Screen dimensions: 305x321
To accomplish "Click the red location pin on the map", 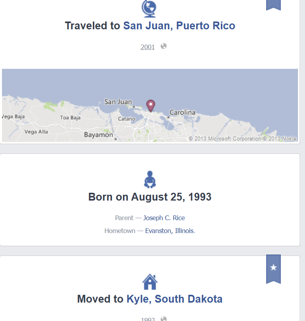I will tap(151, 106).
